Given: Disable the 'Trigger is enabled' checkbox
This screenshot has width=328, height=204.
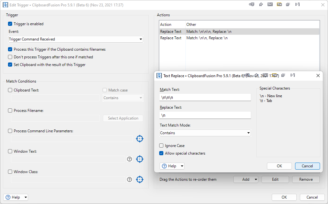Looking at the screenshot, I should click(10, 24).
